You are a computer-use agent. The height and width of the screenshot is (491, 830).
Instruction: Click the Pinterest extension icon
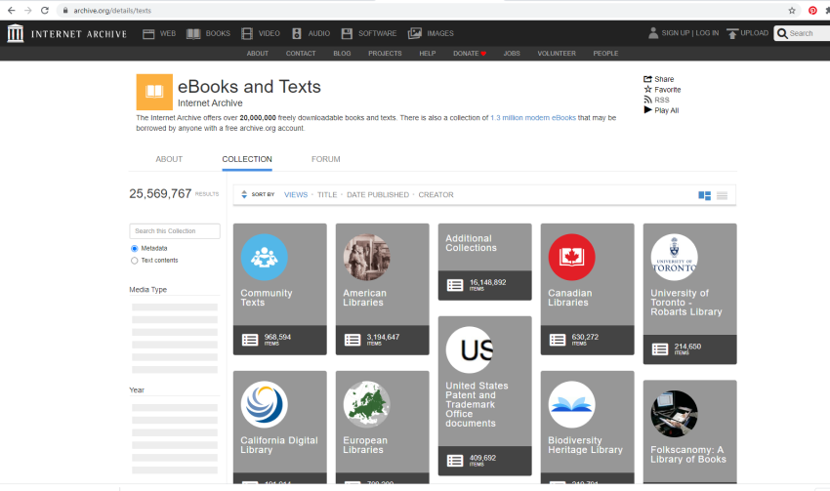[x=812, y=10]
